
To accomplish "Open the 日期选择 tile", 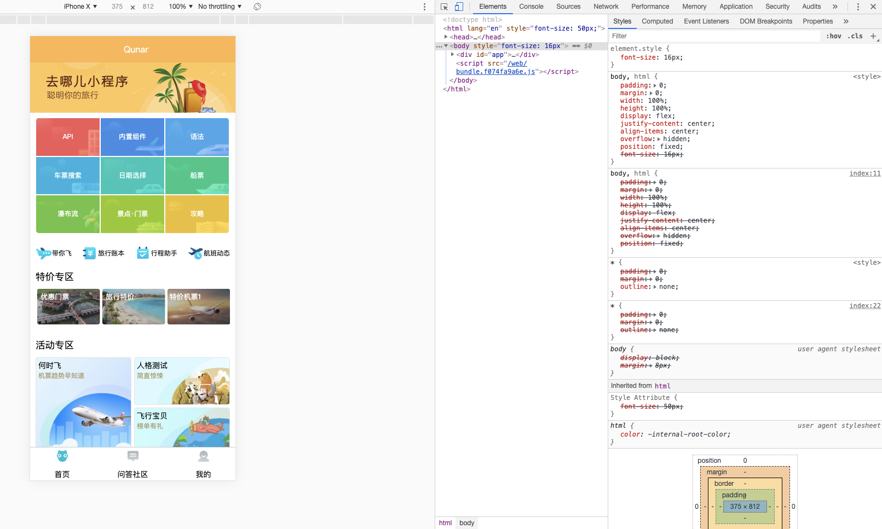I will [132, 176].
